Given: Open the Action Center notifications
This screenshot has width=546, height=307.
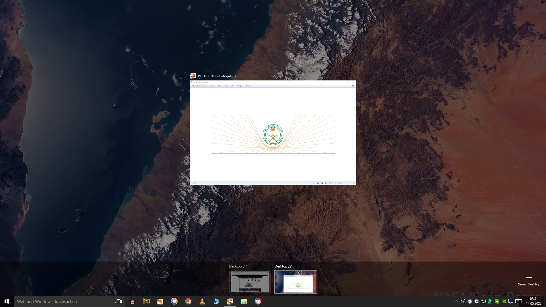Looking at the screenshot, I should 511,301.
